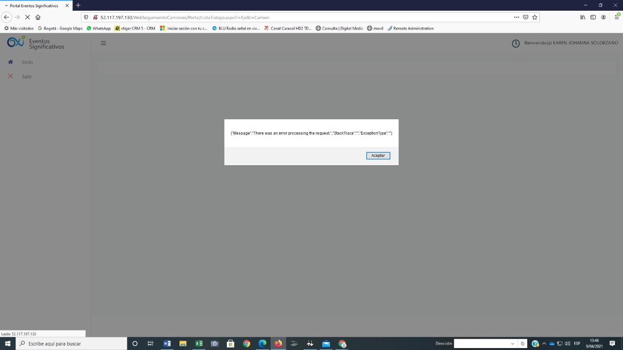Click Save to Pocket icon
Image resolution: width=623 pixels, height=350 pixels.
526,17
